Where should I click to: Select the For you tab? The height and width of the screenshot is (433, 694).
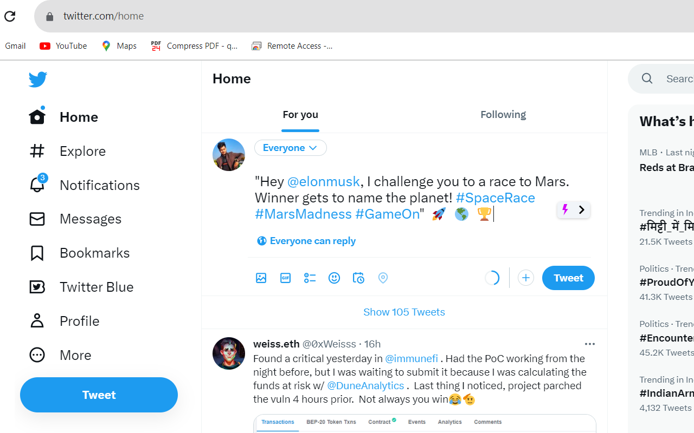[300, 114]
